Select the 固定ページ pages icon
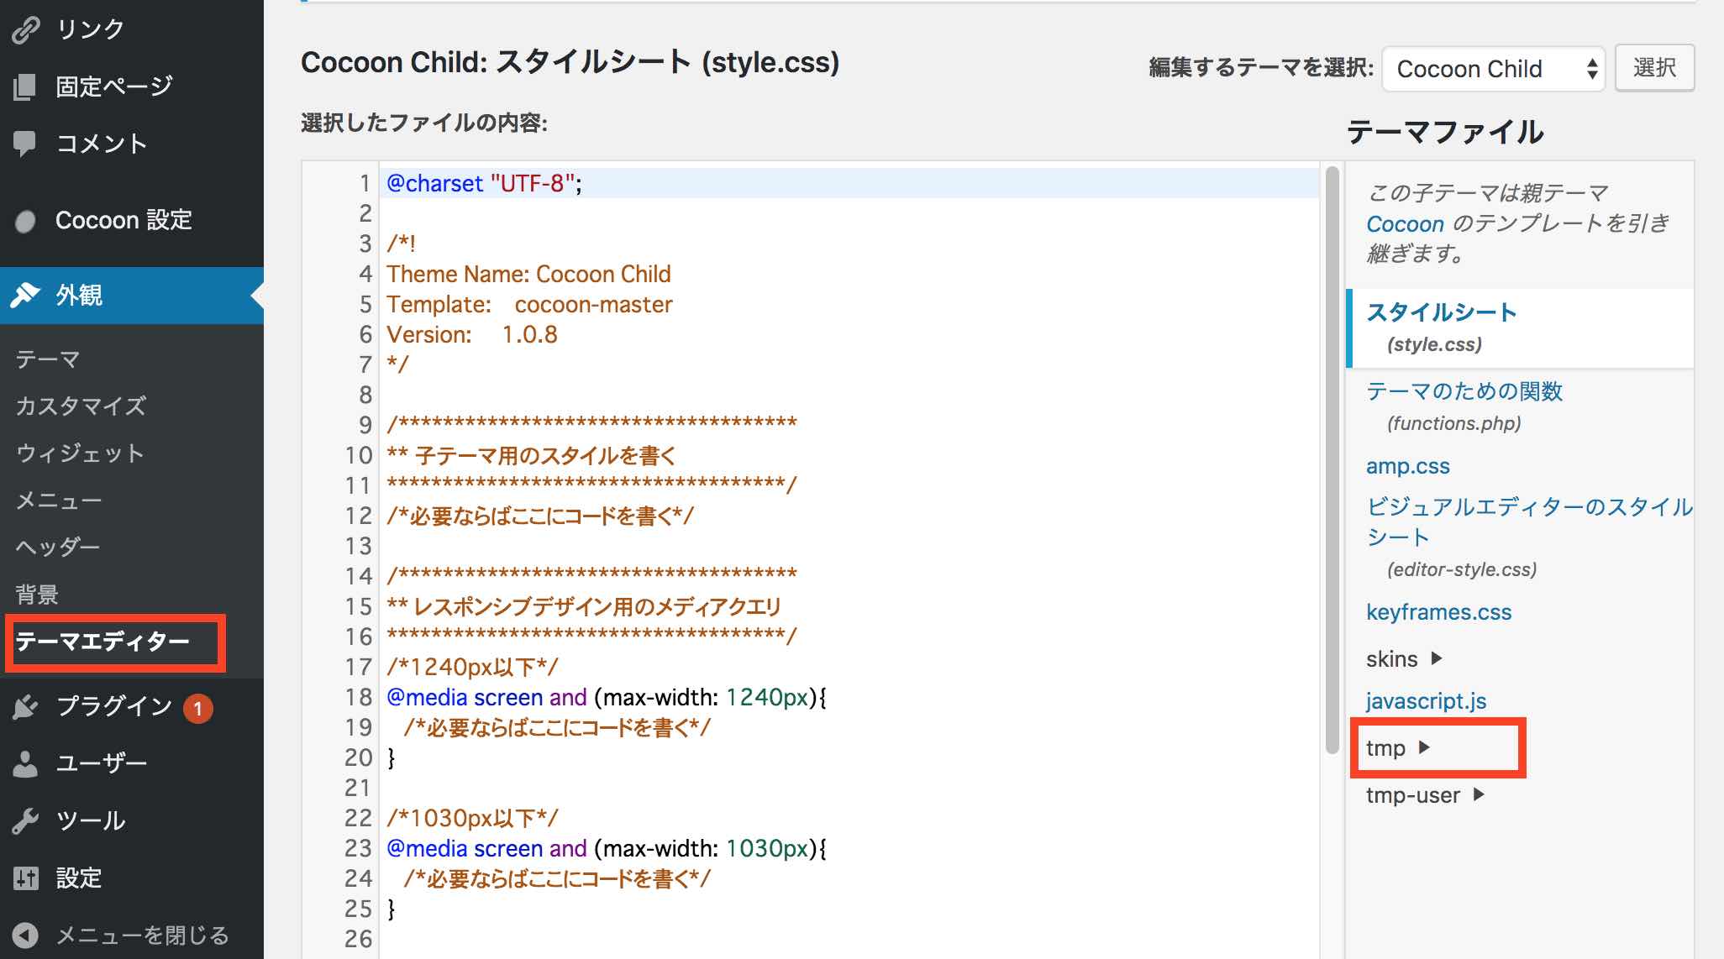1724x959 pixels. click(x=25, y=85)
